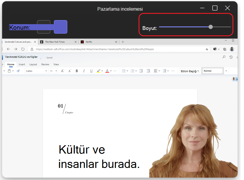Apply bulleted list
The image size is (244, 180).
(x=124, y=71)
